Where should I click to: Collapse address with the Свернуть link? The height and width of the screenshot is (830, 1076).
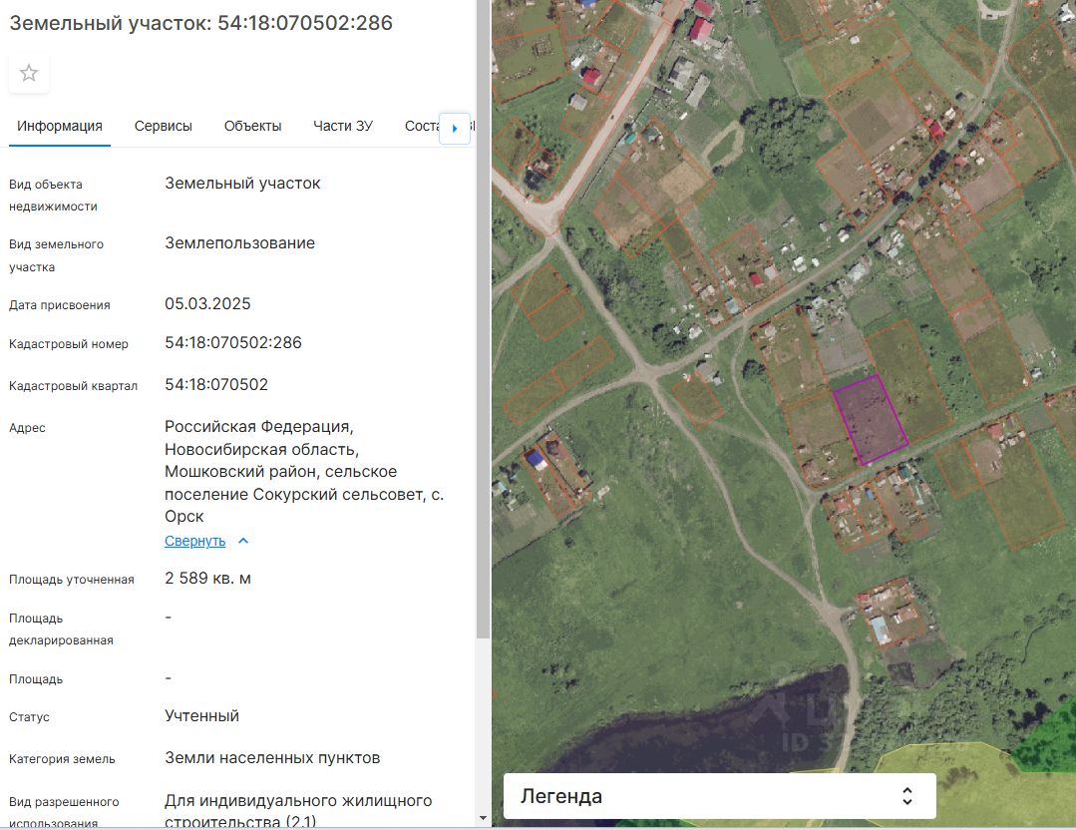pyautogui.click(x=194, y=541)
